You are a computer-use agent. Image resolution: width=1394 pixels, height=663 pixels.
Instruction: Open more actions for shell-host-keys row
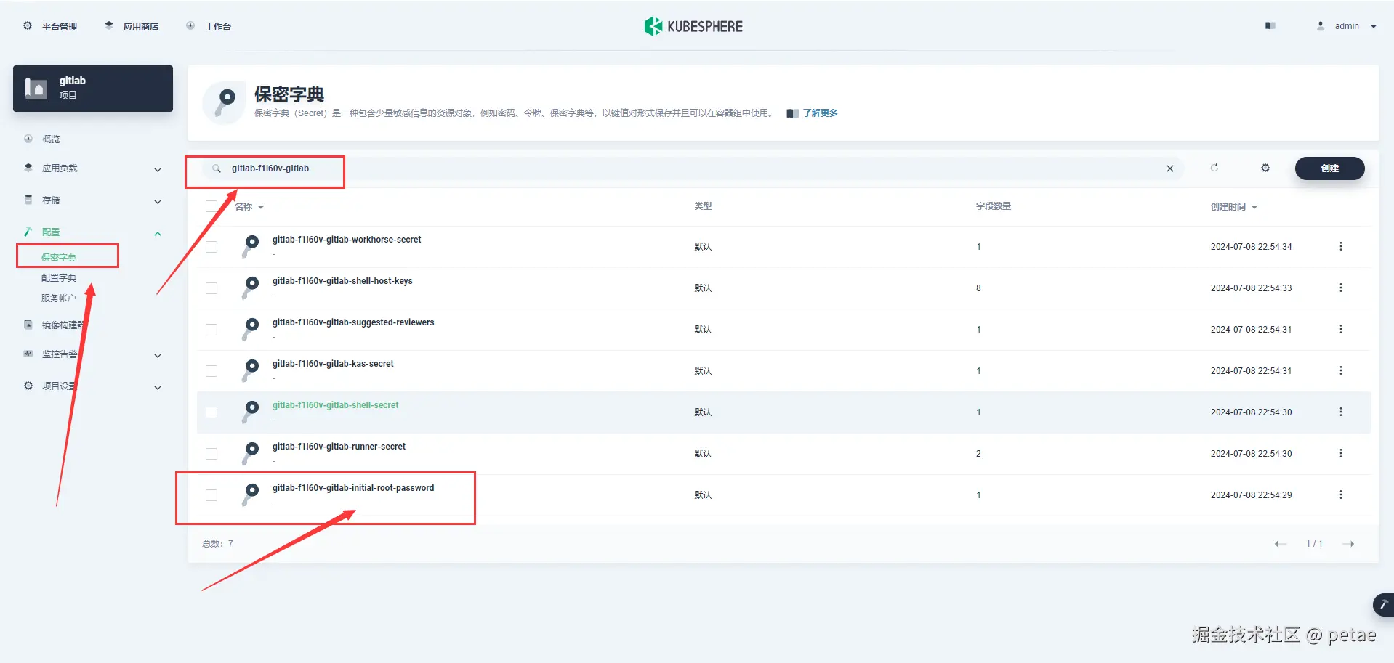pyautogui.click(x=1341, y=288)
